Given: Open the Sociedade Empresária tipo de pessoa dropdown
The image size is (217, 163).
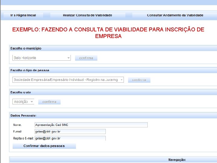Looking at the screenshot, I should pos(68,80).
